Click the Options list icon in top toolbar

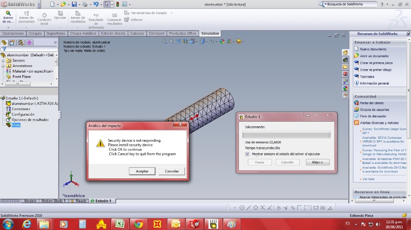click(125, 4)
